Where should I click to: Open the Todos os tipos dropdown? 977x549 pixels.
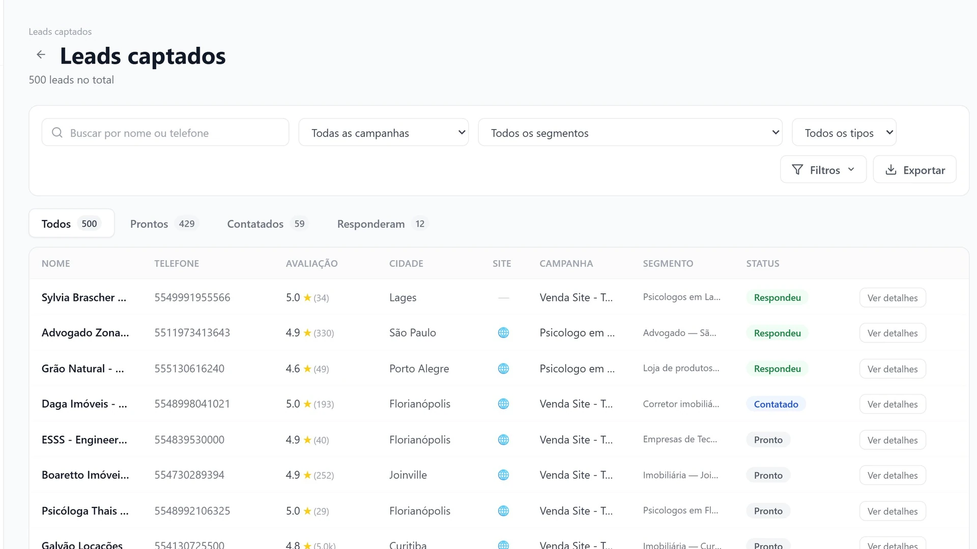[844, 133]
